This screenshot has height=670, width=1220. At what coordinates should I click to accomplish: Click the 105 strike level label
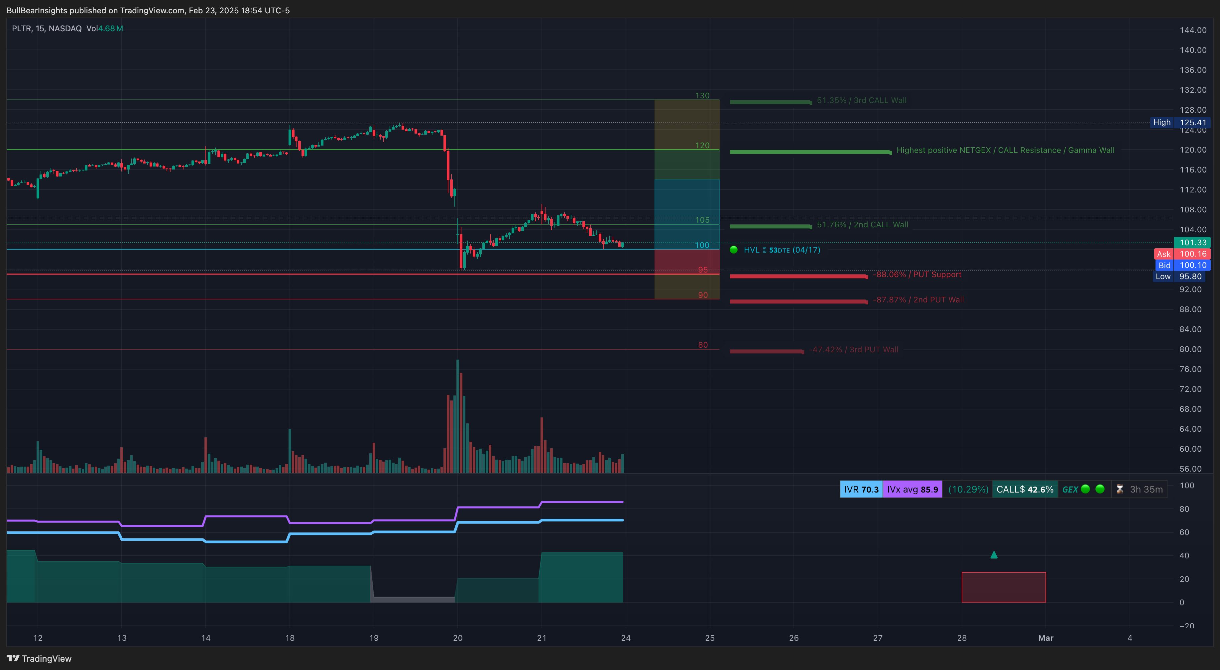(x=702, y=220)
